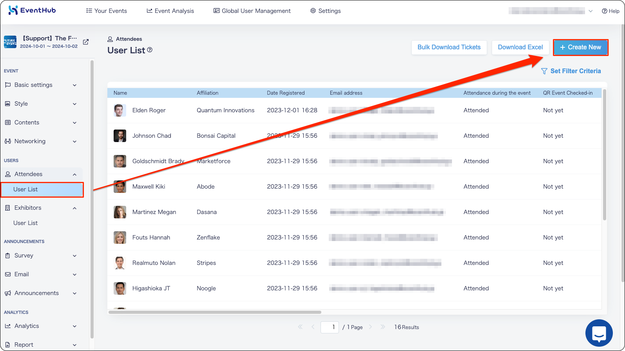Image resolution: width=625 pixels, height=351 pixels.
Task: Go to Global User Management
Action: point(252,11)
